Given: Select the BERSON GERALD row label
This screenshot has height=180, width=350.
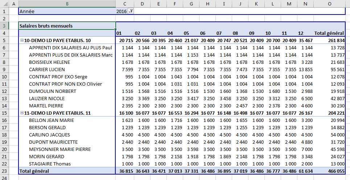Looking at the screenshot, I should 47,127.
